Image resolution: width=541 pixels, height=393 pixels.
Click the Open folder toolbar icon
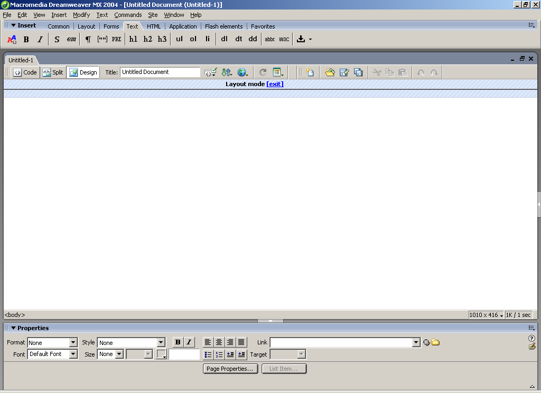pyautogui.click(x=330, y=72)
